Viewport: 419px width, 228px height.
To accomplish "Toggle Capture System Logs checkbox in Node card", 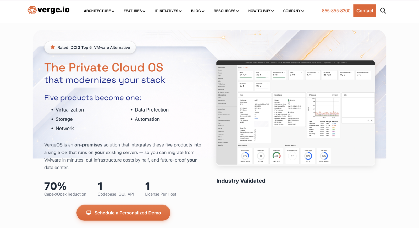I will pyautogui.click(x=255, y=132).
